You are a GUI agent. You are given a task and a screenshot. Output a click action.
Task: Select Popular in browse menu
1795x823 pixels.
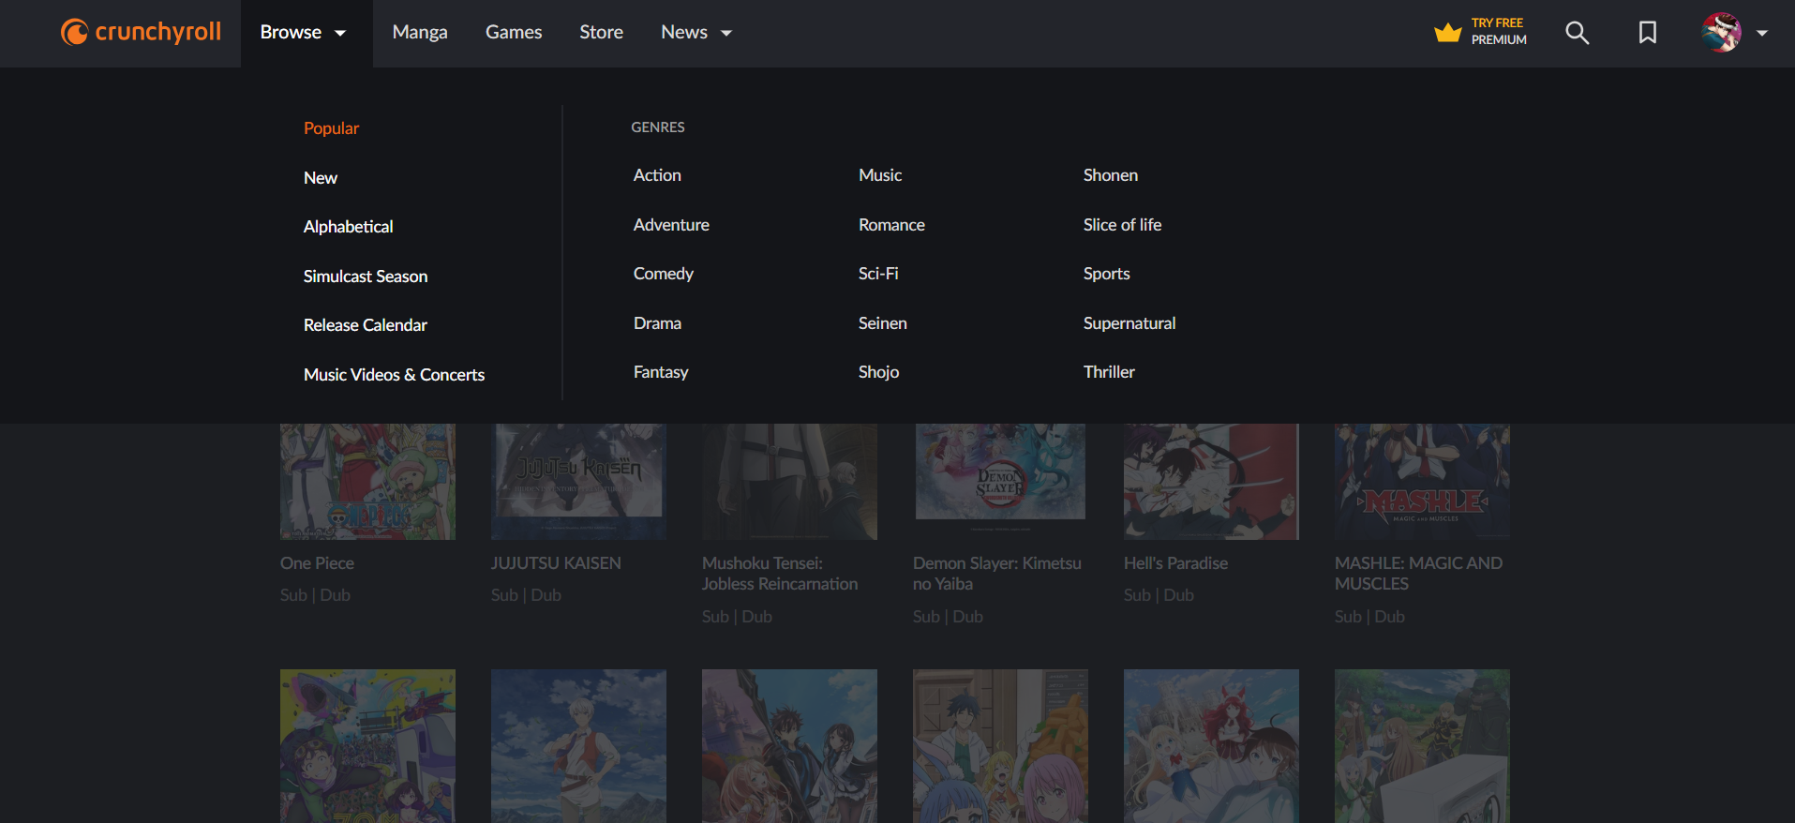click(331, 128)
